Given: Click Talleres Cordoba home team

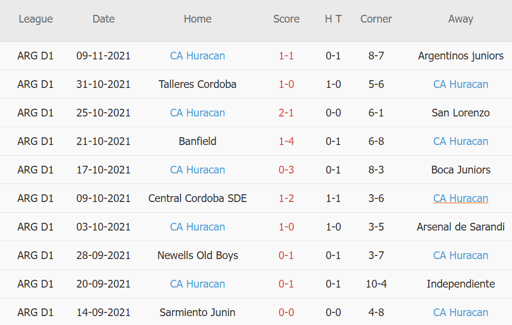Looking at the screenshot, I should (197, 84).
